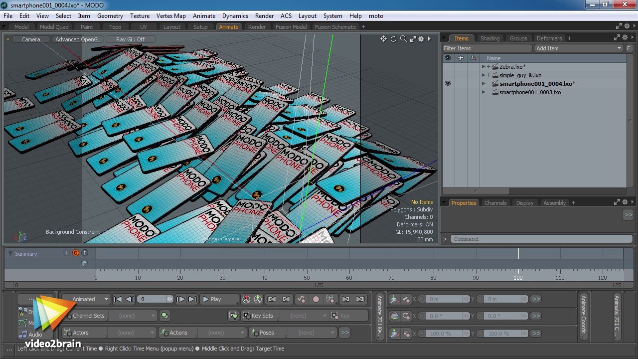
Task: Switch to the Shading tab
Action: click(490, 38)
